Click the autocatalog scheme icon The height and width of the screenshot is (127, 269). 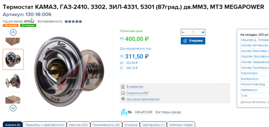(123, 99)
